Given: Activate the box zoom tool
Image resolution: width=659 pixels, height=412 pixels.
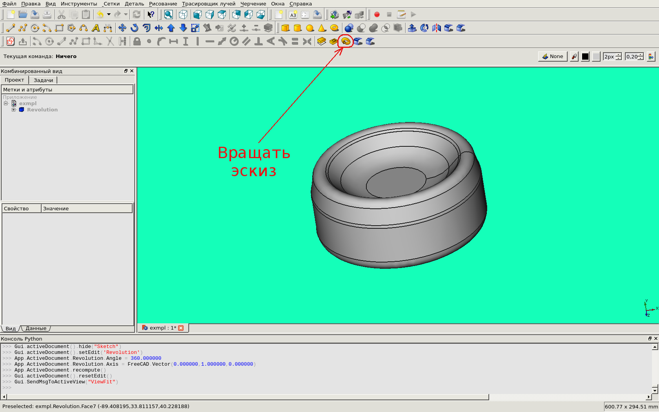Looking at the screenshot, I should (168, 15).
